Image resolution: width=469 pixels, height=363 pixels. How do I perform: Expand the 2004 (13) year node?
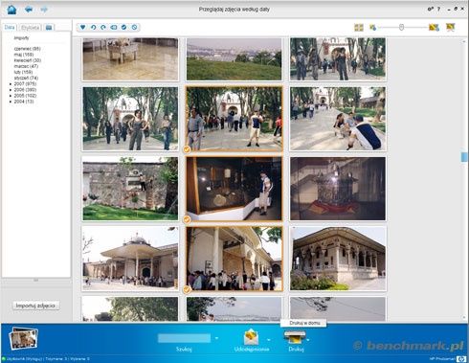pyautogui.click(x=11, y=102)
